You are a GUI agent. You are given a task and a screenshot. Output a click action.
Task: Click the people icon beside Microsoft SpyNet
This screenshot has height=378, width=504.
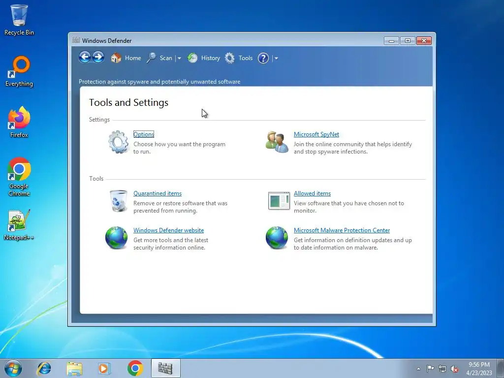pos(277,142)
